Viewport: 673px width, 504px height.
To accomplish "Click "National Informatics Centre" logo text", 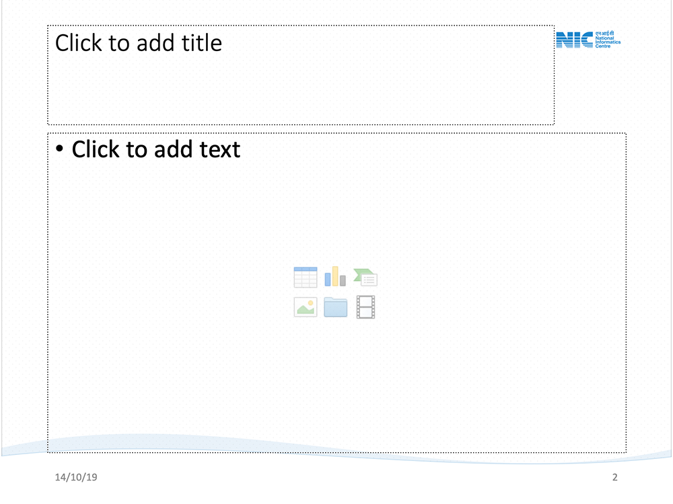I will tap(608, 42).
